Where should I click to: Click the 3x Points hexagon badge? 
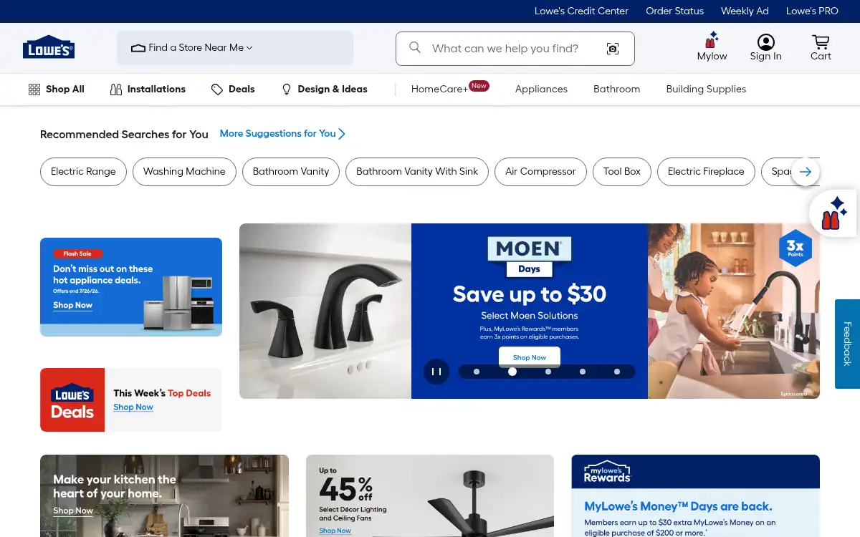pos(795,248)
